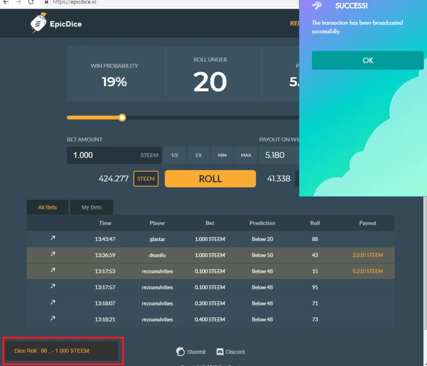Click the Steemit logo icon

coord(180,352)
